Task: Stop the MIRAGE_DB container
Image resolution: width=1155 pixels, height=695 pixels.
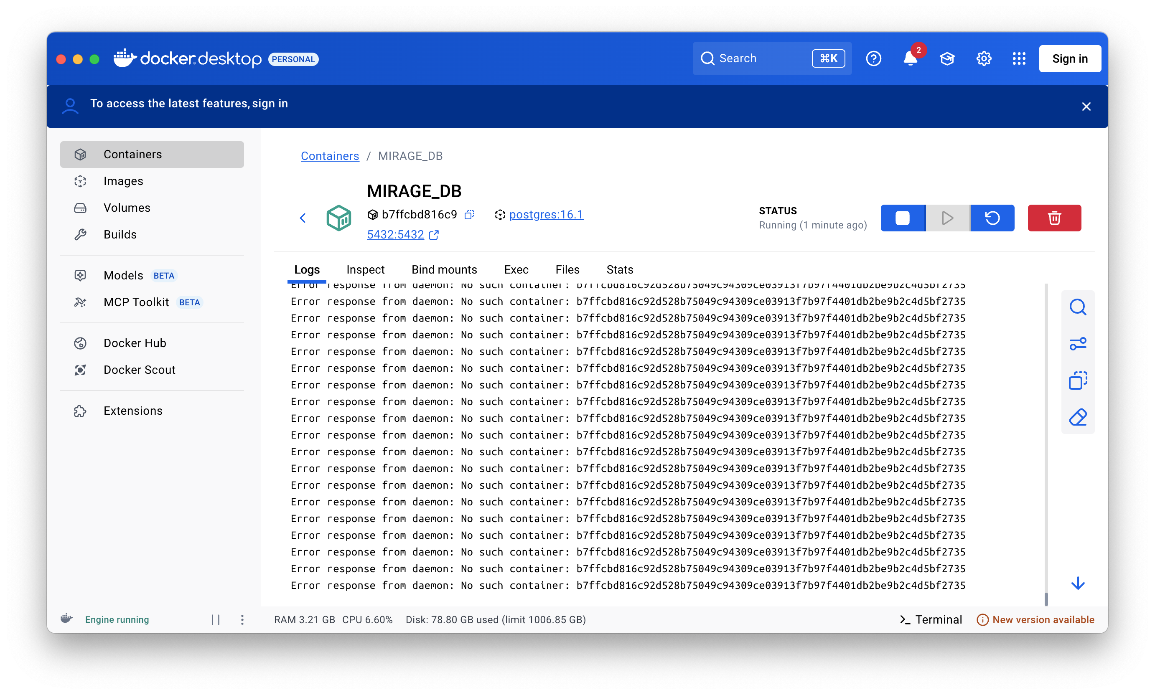Action: 903,218
